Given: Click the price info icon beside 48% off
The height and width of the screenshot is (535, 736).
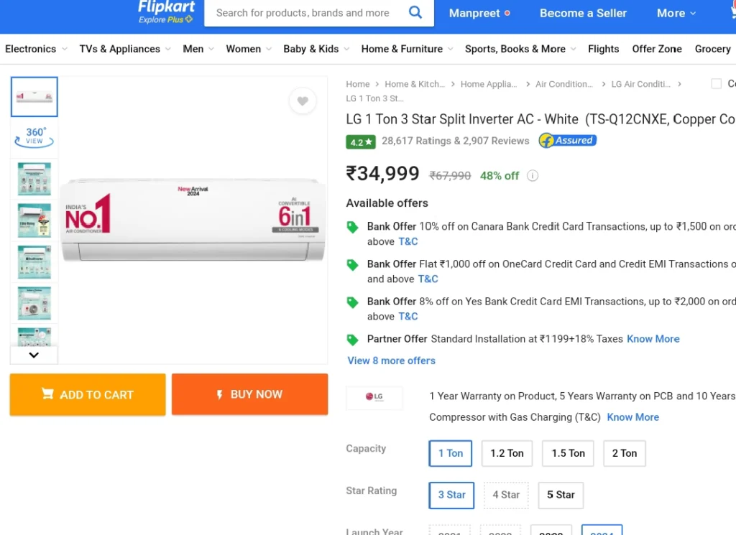Looking at the screenshot, I should [533, 176].
